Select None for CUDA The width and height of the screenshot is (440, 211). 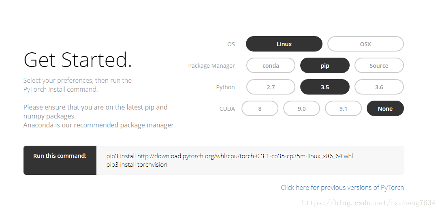[385, 108]
